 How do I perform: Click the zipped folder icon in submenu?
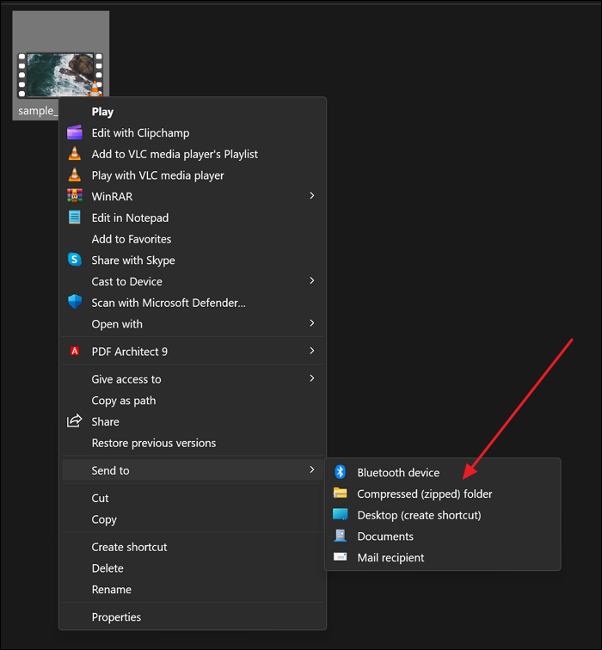point(340,494)
